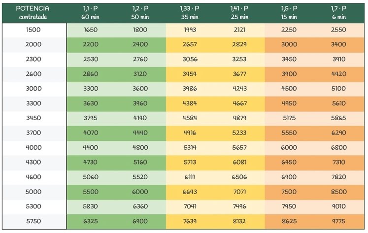Select the 1,1 · P 60 min column header
The width and height of the screenshot is (368, 233).
click(91, 12)
